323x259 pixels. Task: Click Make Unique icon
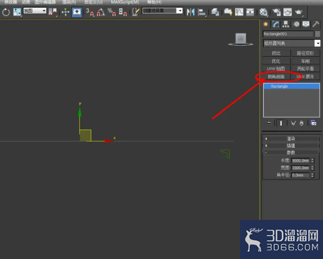[x=293, y=123]
